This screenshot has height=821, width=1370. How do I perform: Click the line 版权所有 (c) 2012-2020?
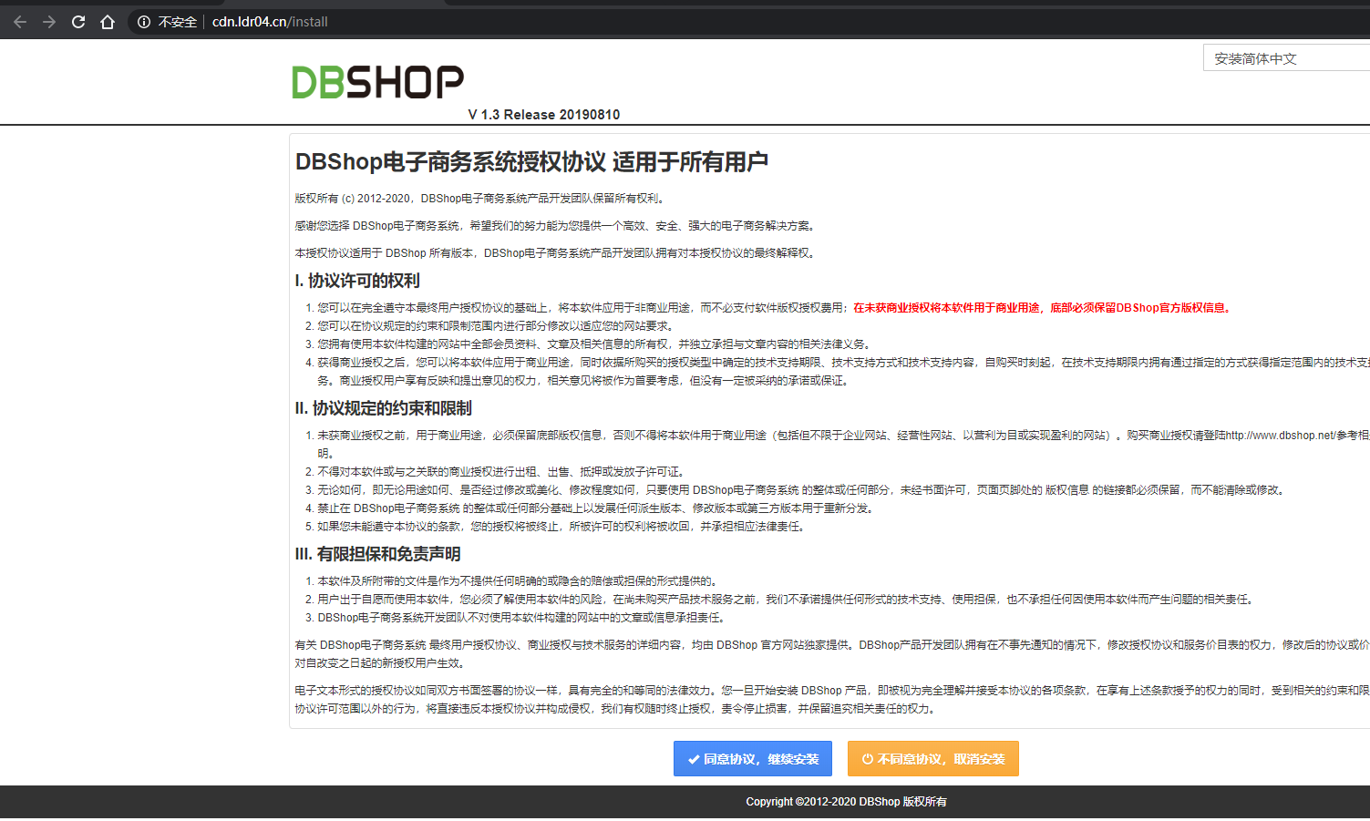coord(481,199)
